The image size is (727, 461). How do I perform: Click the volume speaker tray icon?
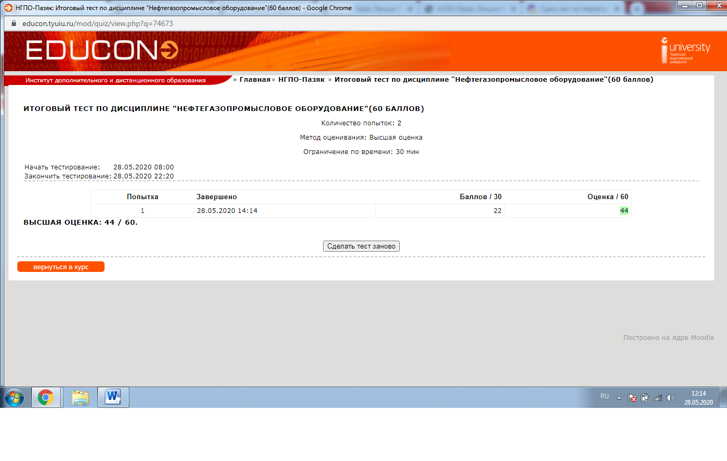tap(671, 397)
